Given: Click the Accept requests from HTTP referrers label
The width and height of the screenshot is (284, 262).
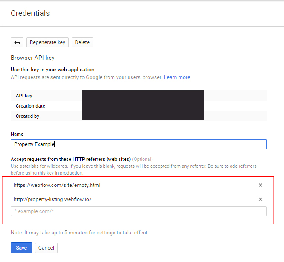Looking at the screenshot, I should [x=70, y=159].
